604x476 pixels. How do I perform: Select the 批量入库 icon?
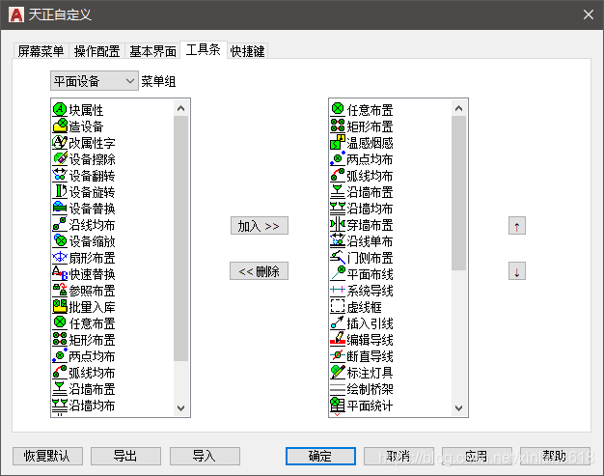pos(60,307)
